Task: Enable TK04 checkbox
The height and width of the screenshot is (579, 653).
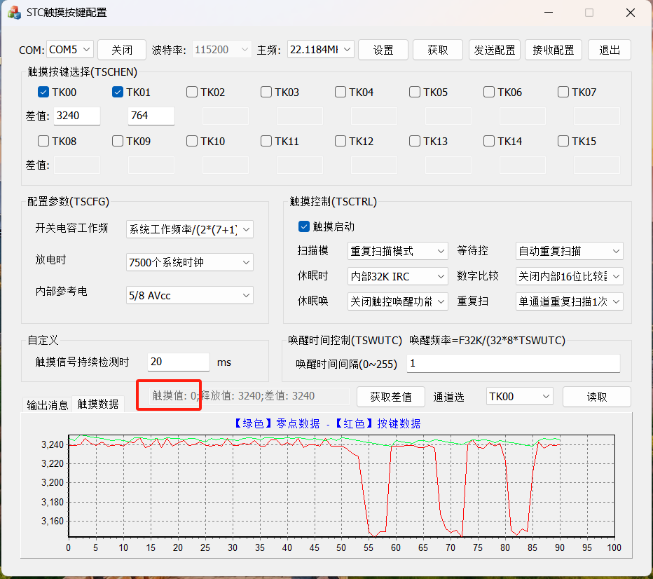Action: (x=341, y=92)
